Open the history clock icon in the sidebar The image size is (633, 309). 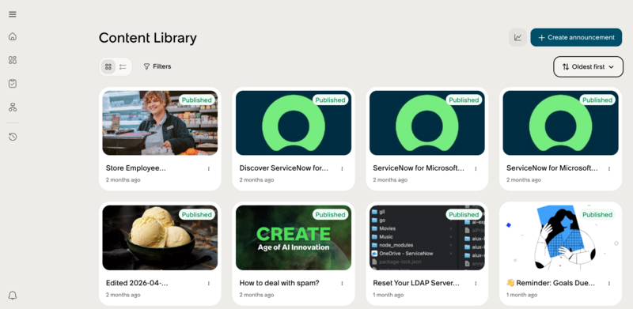(x=13, y=137)
